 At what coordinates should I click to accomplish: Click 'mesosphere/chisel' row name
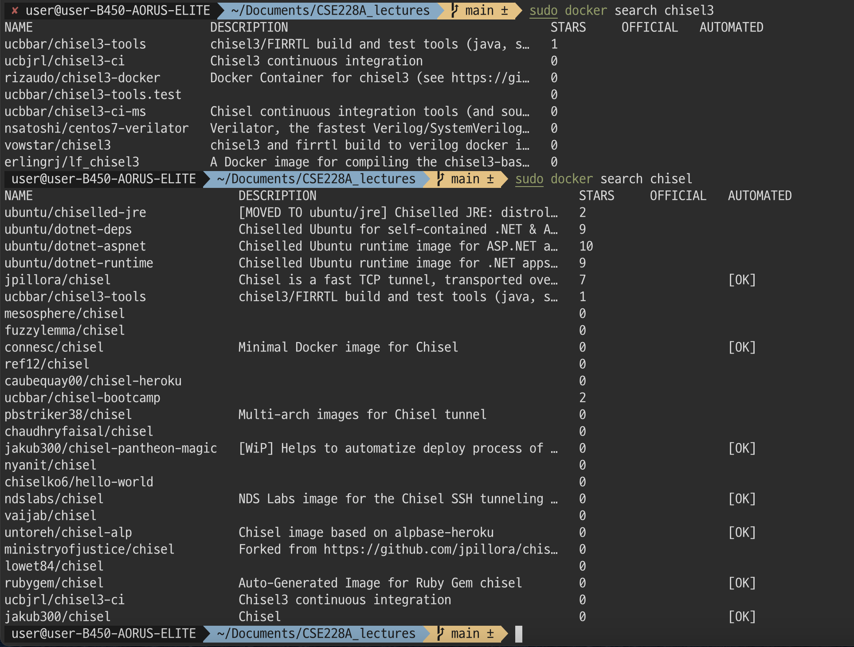point(65,314)
